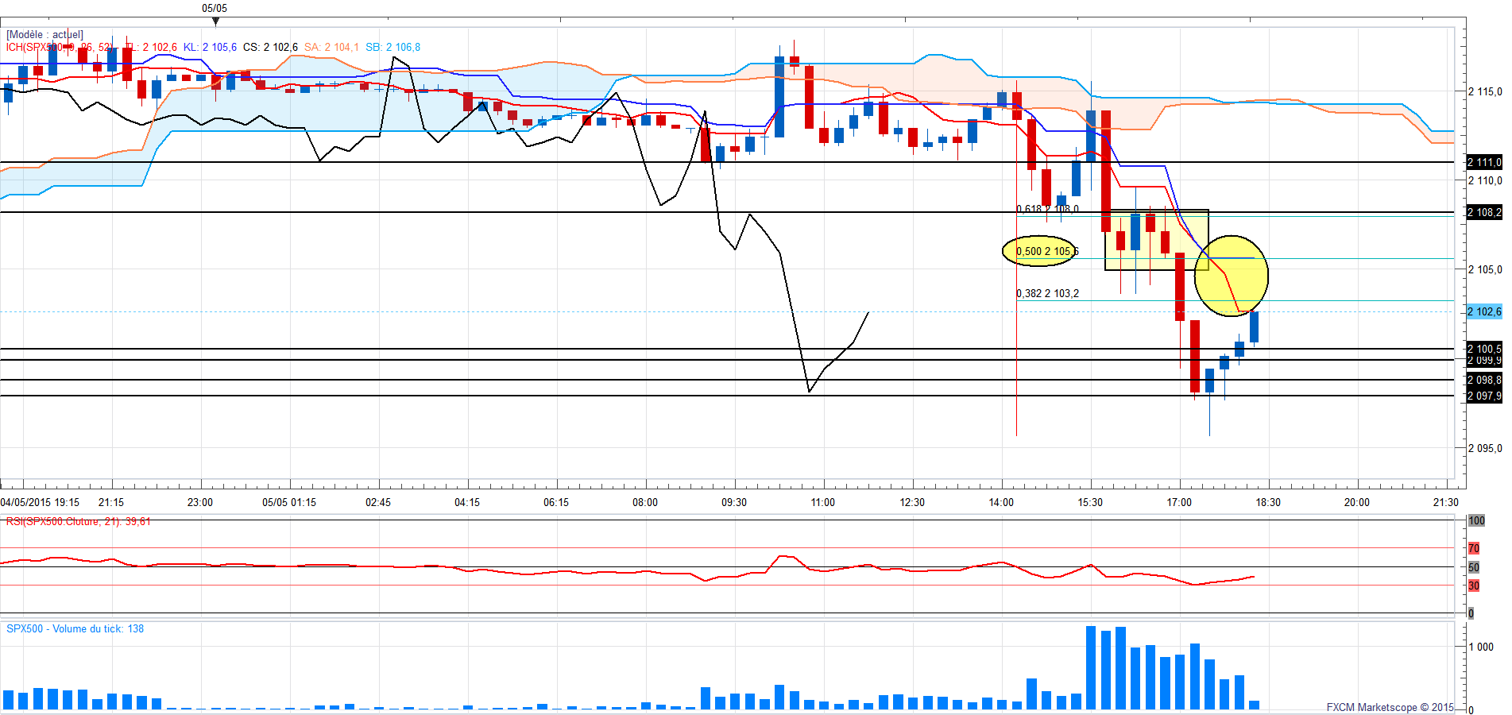Screen dimensions: 1512x715
Task: Click the blue 2 102,6 current price tag
Action: coord(1484,311)
